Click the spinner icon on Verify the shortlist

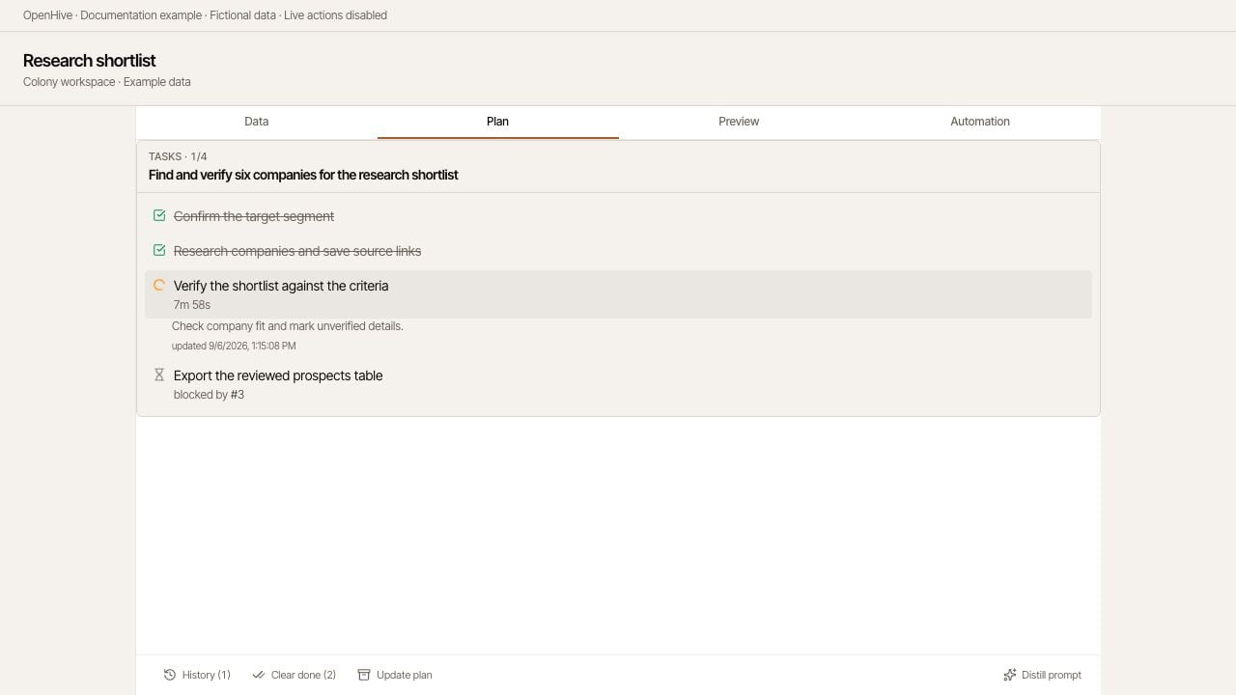pyautogui.click(x=159, y=286)
